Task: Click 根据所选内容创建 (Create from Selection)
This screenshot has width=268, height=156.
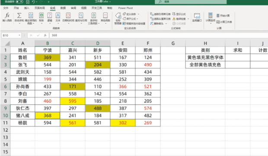Action: pyautogui.click(x=134, y=23)
